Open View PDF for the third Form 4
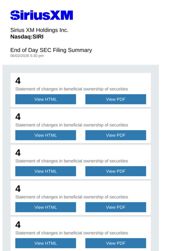188x251 pixels. point(116,171)
